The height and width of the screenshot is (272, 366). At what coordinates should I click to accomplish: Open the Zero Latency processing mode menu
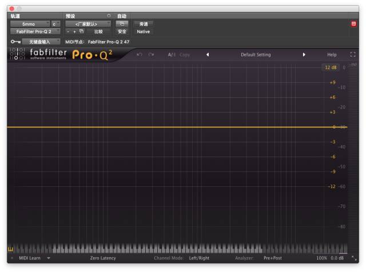103,258
